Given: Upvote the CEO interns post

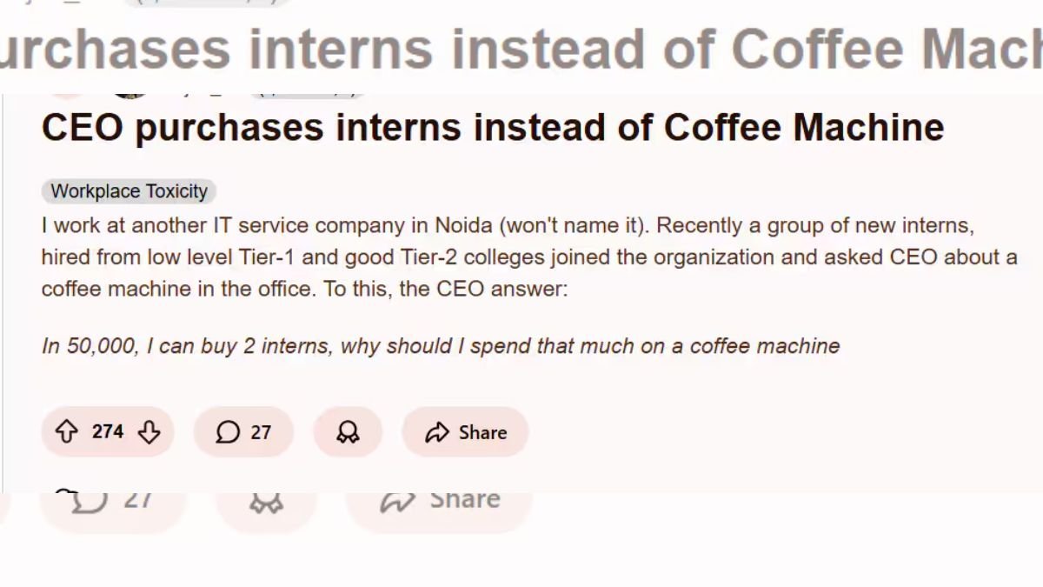Looking at the screenshot, I should (x=67, y=432).
